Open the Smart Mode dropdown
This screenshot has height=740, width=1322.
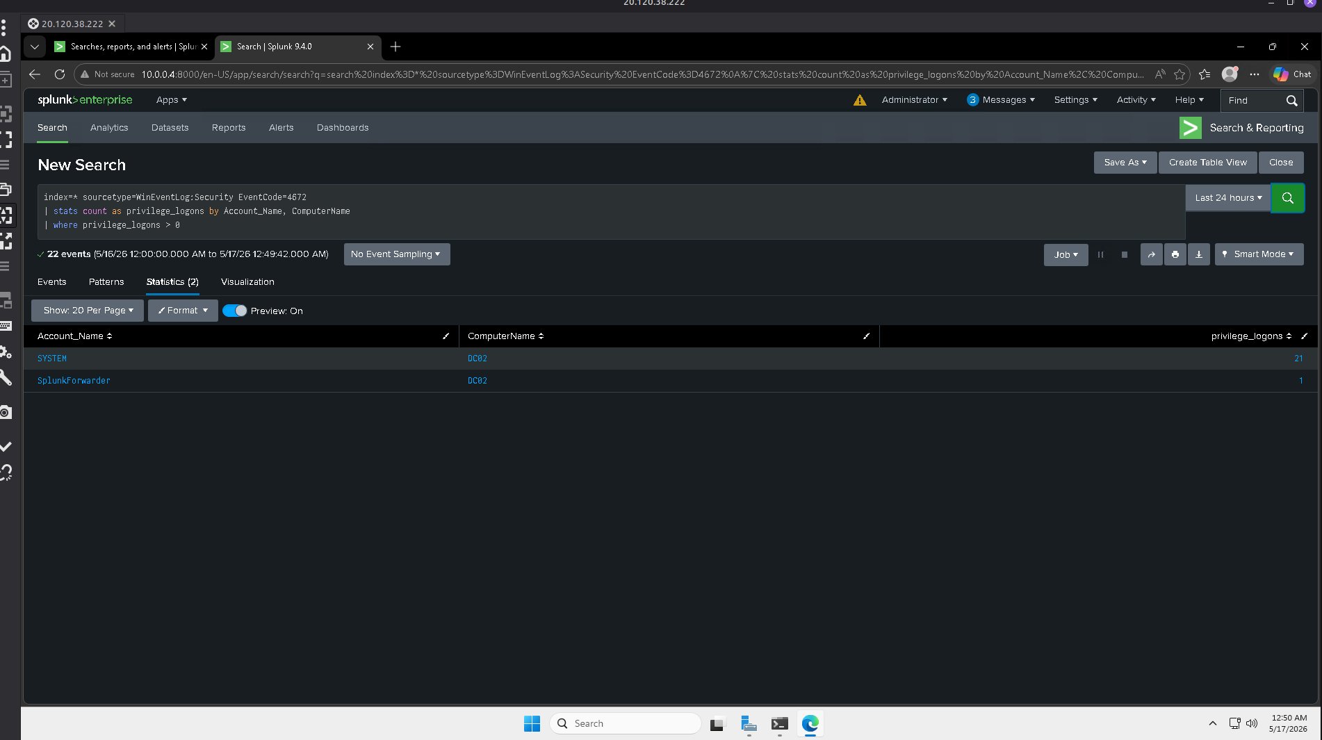point(1259,255)
